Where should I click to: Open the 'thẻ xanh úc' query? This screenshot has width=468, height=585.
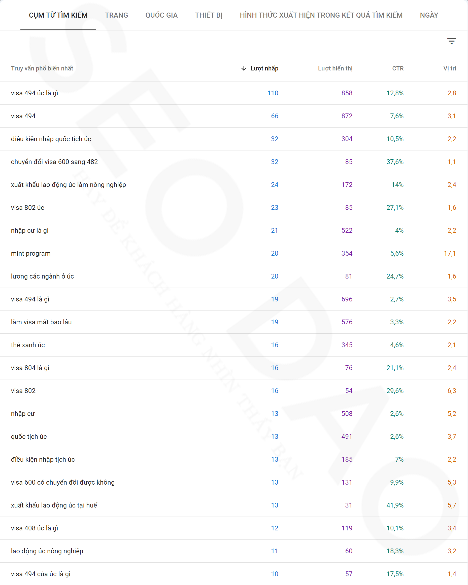(x=28, y=345)
